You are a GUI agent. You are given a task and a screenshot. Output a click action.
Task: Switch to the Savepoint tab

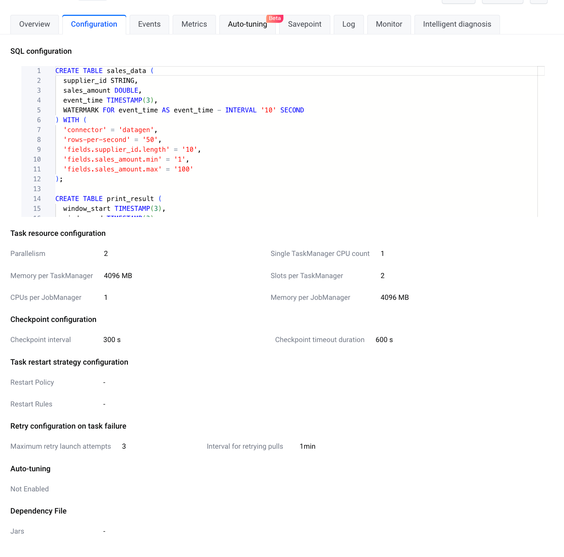coord(305,24)
